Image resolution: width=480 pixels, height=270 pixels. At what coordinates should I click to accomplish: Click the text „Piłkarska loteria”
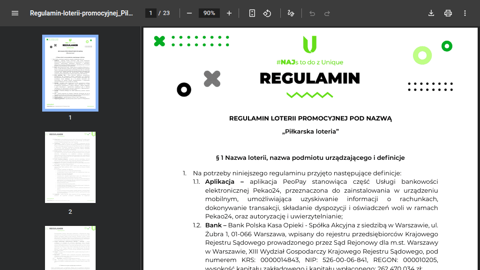click(310, 132)
